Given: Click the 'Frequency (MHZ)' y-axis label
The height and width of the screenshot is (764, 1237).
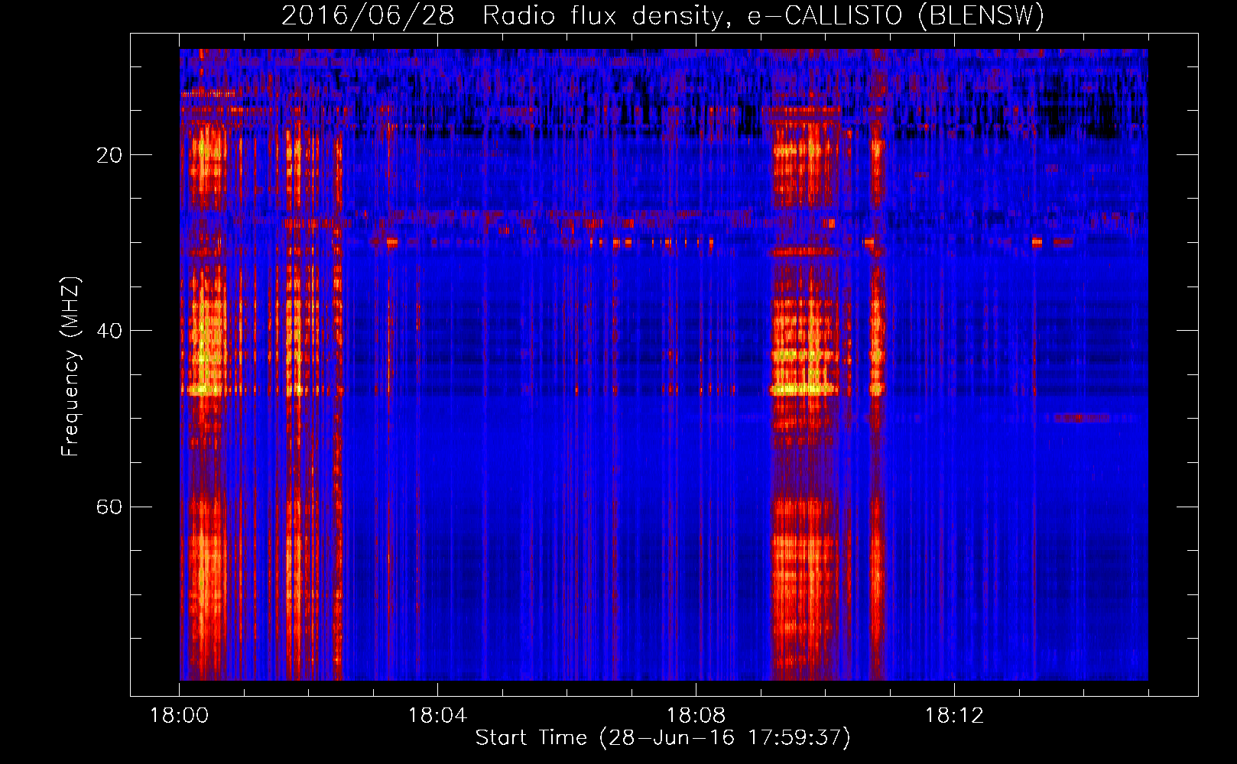Looking at the screenshot, I should pos(70,367).
